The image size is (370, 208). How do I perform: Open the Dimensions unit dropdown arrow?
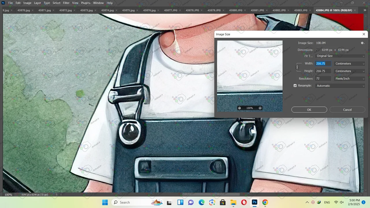coord(318,50)
